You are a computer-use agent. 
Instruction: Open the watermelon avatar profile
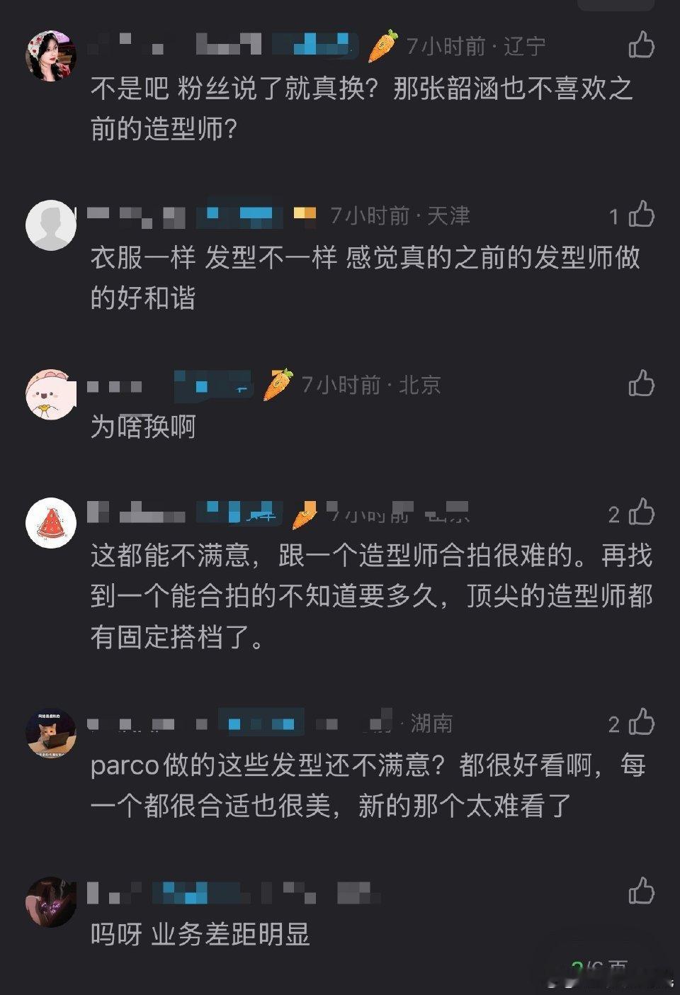point(51,523)
